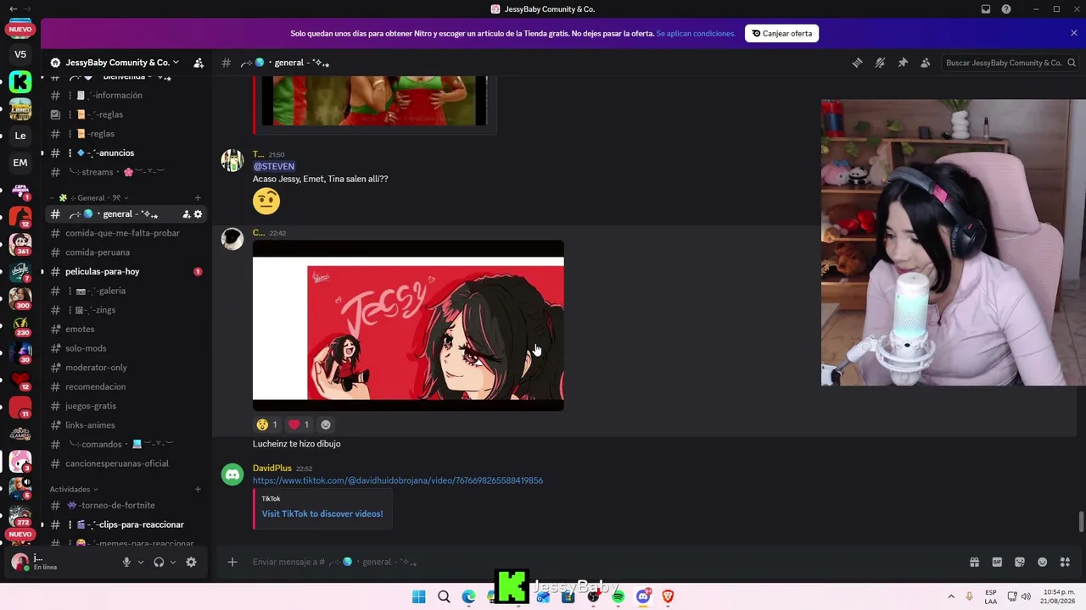Open the green K server icon
The height and width of the screenshot is (610, 1086).
(x=20, y=82)
